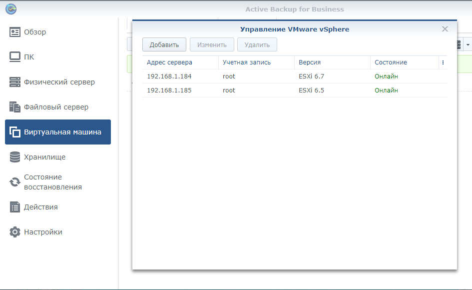Go to Виртуальная машина in sidebar

(x=62, y=132)
